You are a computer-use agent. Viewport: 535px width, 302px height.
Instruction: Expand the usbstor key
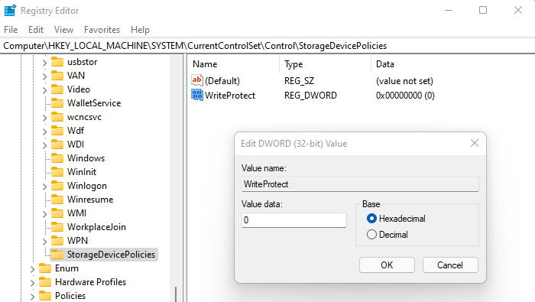(x=44, y=63)
